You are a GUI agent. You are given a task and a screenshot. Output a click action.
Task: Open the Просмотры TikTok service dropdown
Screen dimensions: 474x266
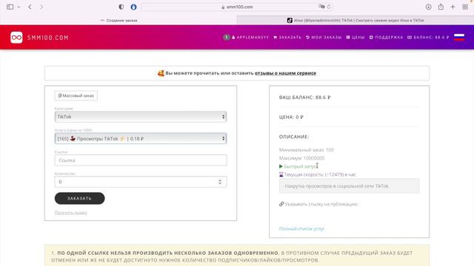[x=141, y=138]
